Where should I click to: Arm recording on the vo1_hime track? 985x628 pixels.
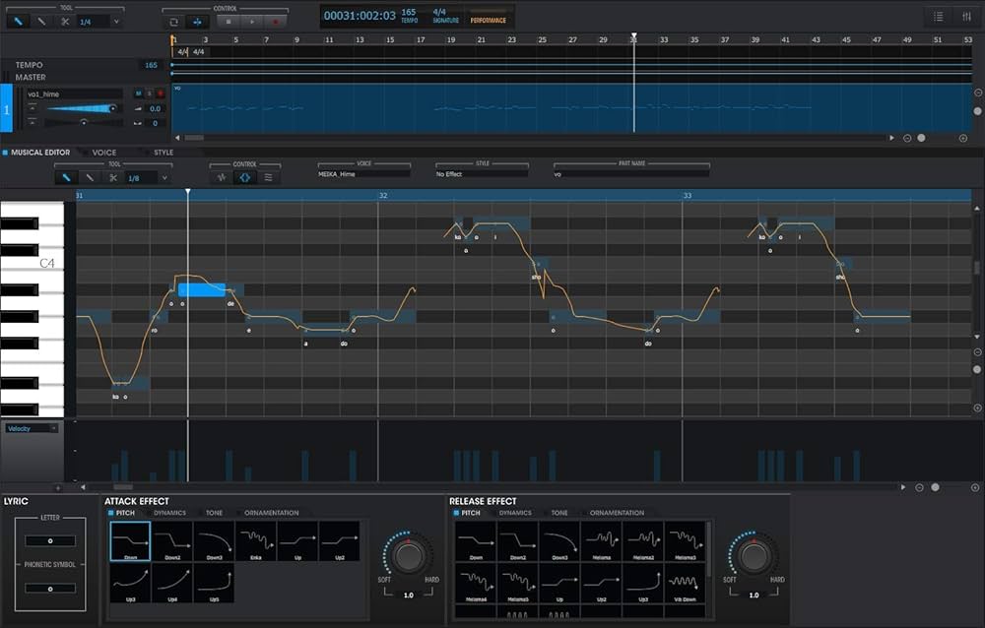point(160,94)
